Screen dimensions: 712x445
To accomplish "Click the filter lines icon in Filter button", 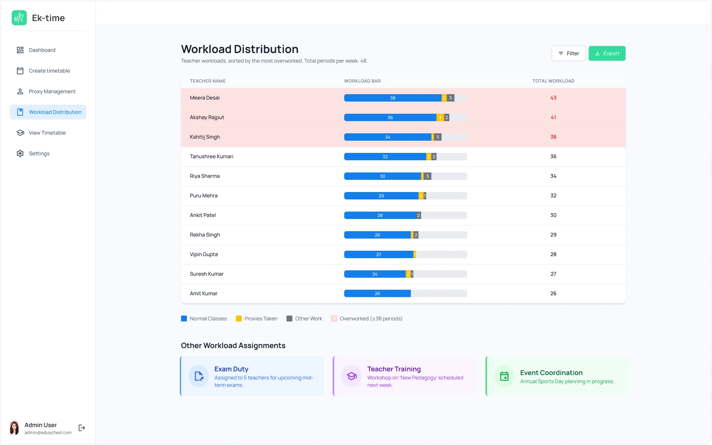I will point(561,54).
